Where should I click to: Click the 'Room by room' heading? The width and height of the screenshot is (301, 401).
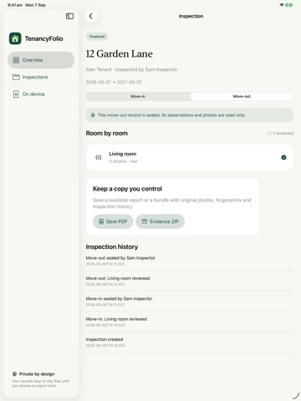107,133
